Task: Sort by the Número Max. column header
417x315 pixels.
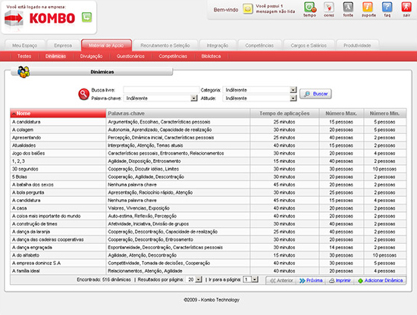Action: tap(341, 114)
